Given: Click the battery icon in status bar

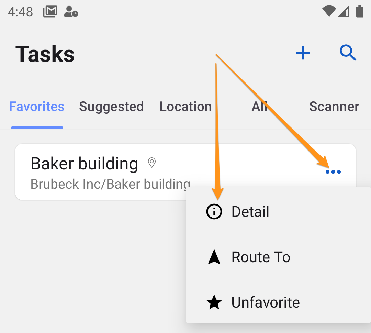Looking at the screenshot, I should 360,11.
